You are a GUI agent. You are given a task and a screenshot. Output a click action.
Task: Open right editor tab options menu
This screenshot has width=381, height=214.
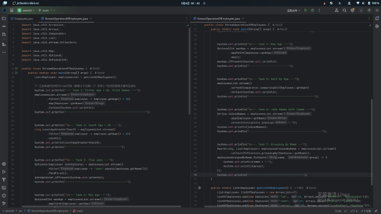[369, 19]
